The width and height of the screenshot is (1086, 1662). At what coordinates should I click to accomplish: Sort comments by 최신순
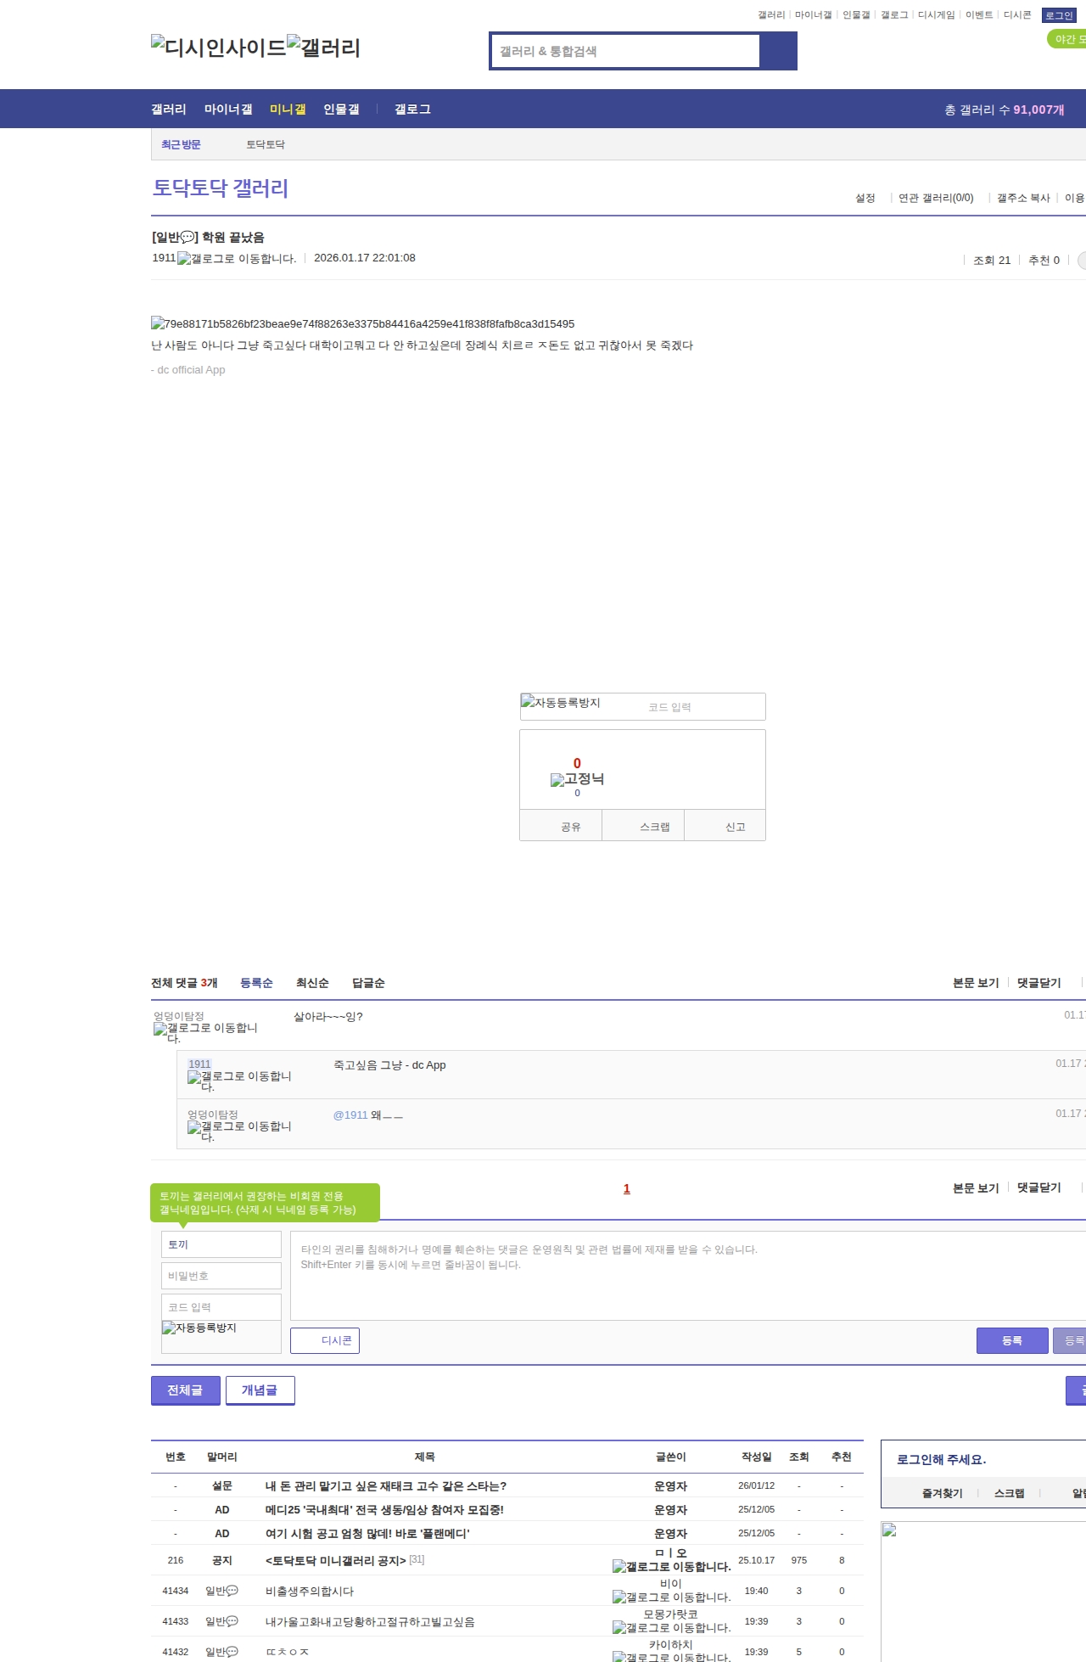pos(312,983)
